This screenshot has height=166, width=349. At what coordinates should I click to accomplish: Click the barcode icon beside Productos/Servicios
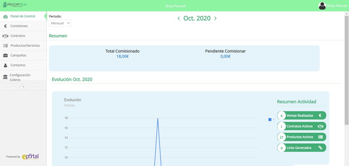point(5,46)
